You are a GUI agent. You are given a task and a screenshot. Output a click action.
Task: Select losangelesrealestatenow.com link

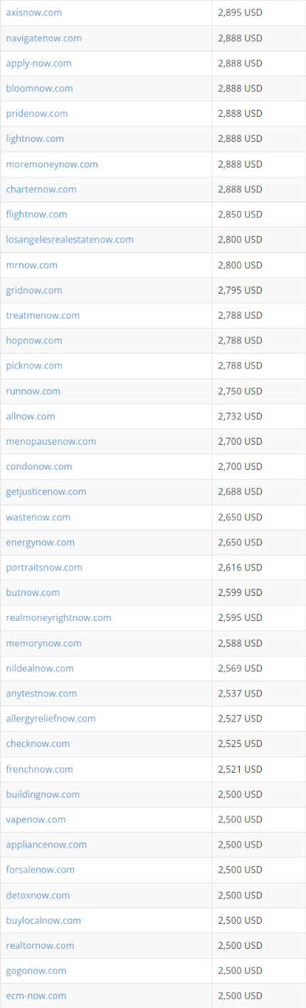tap(70, 240)
